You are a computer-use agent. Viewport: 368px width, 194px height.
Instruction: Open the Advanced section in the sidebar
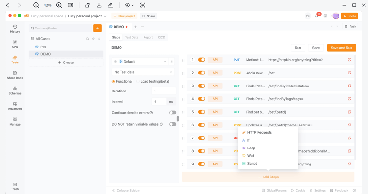pos(15,106)
